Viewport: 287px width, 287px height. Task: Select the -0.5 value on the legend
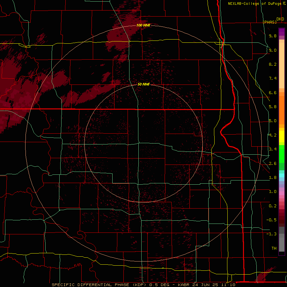click(x=271, y=220)
